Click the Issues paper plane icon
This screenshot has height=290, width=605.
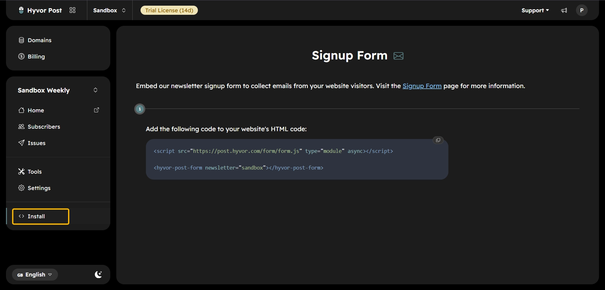pyautogui.click(x=21, y=143)
